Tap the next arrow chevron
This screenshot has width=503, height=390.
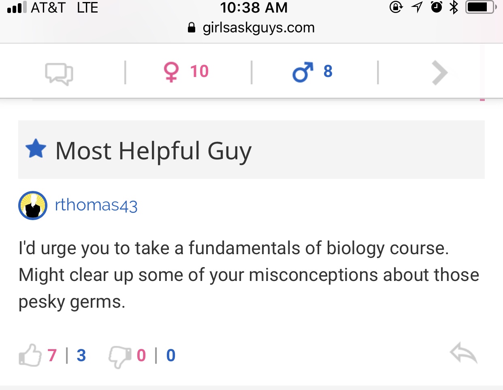pos(439,73)
